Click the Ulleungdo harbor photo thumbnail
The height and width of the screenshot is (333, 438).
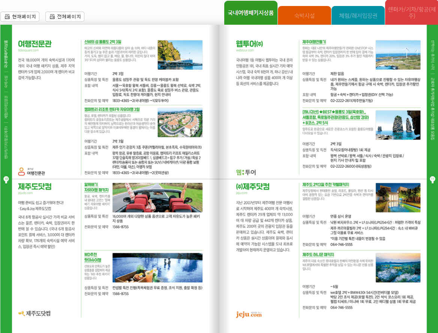180,55
